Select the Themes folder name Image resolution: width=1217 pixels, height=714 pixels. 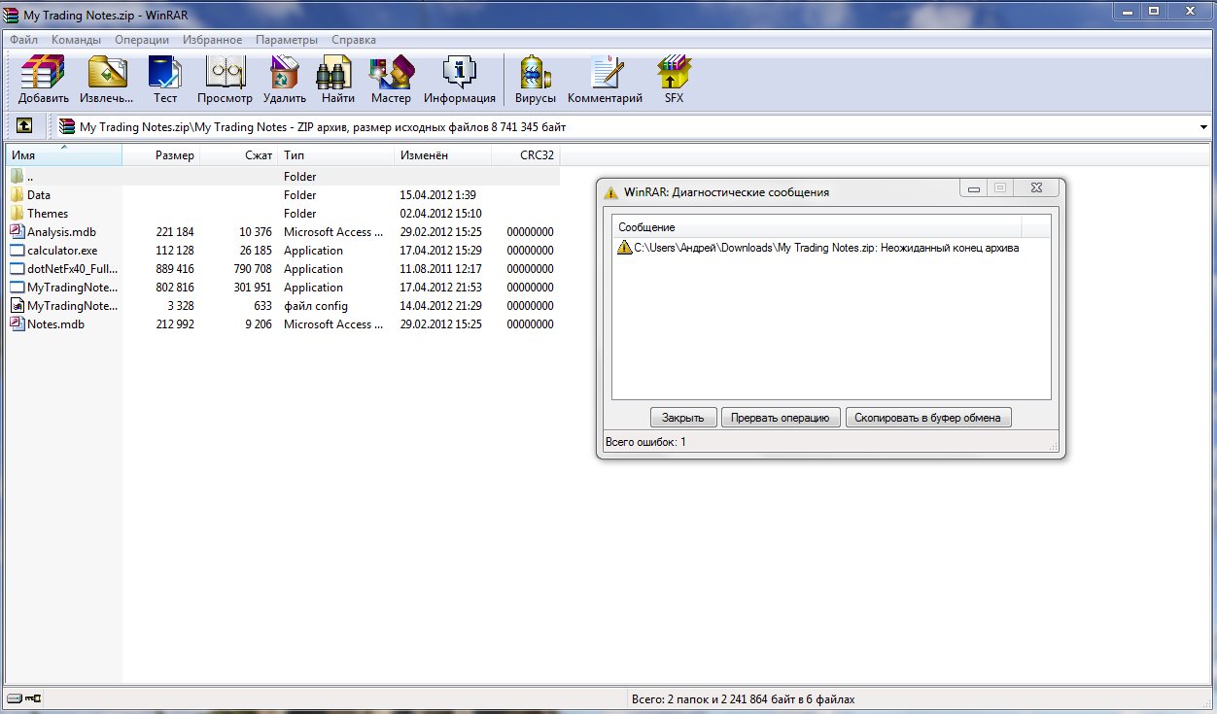[x=48, y=214]
